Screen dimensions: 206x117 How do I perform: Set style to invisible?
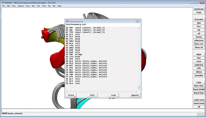[199, 76]
